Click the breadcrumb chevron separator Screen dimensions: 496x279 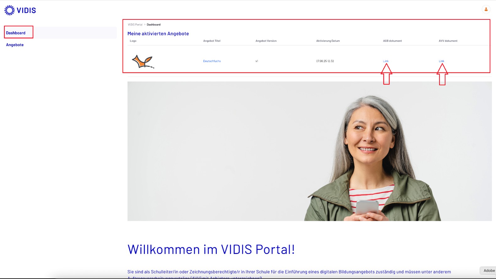tap(145, 24)
